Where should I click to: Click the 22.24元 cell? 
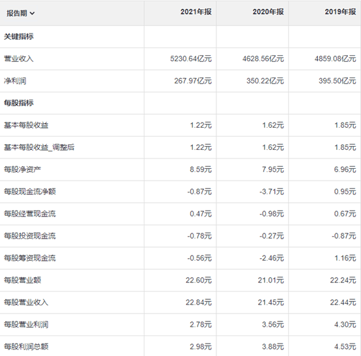[x=343, y=280]
